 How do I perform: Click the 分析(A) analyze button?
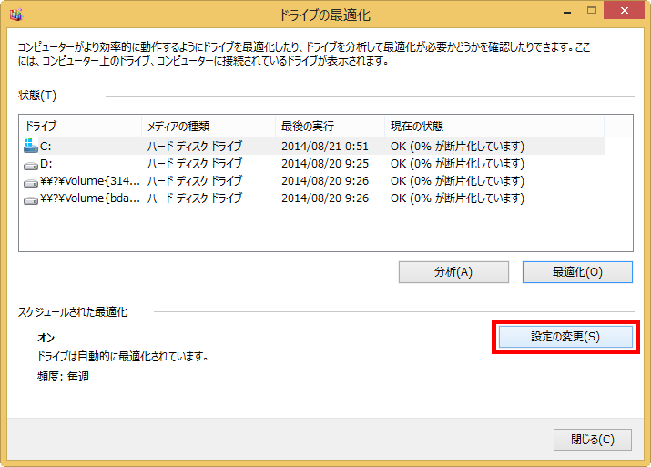(453, 272)
